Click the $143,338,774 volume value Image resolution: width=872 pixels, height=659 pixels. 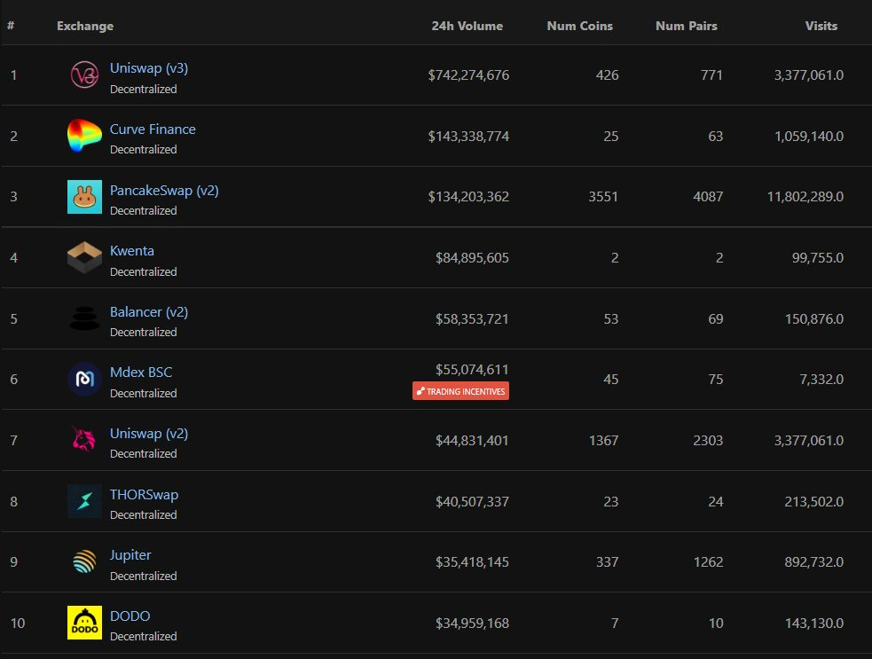pos(468,137)
